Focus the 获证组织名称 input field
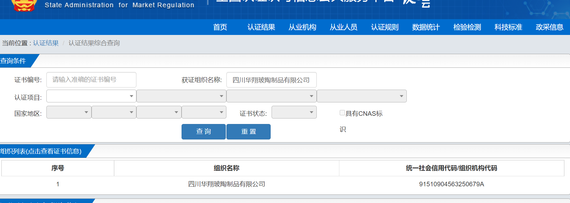 click(x=271, y=80)
